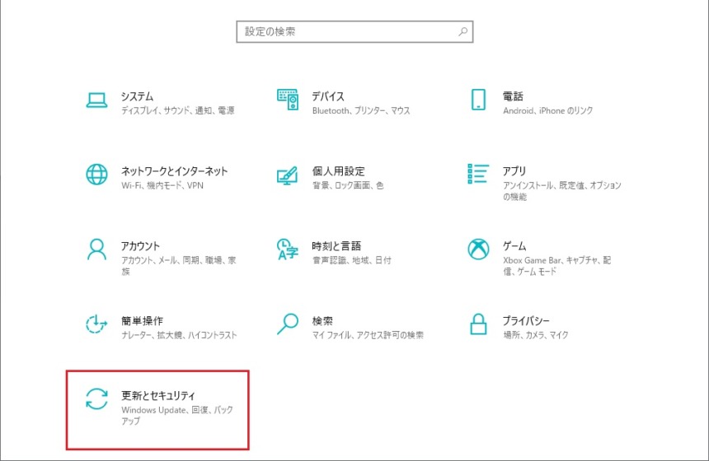This screenshot has height=461, width=709.
Task: Click the 電話 phone icon
Action: tap(478, 100)
